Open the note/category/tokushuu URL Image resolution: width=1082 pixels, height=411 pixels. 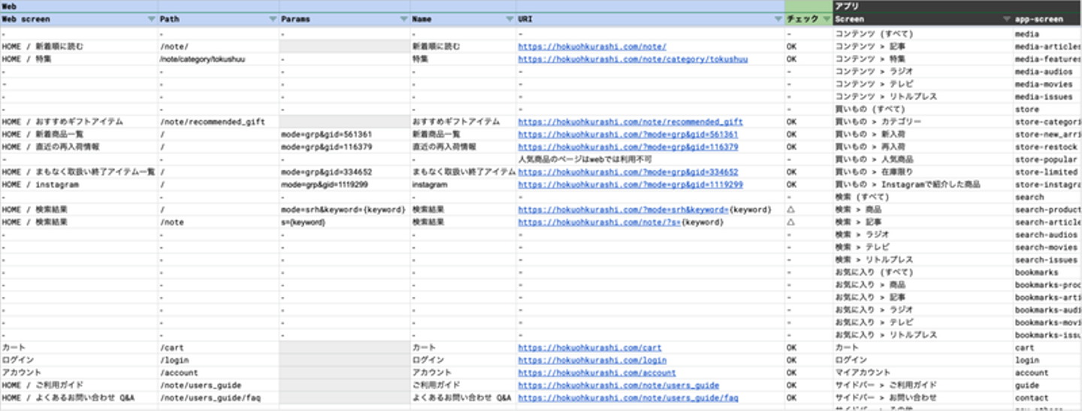pos(632,59)
